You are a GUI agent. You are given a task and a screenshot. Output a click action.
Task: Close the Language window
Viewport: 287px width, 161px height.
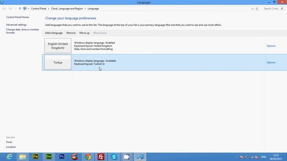[282, 2]
